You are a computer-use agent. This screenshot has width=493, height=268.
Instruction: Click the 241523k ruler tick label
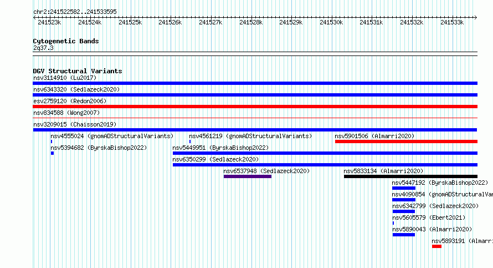pyautogui.click(x=49, y=22)
